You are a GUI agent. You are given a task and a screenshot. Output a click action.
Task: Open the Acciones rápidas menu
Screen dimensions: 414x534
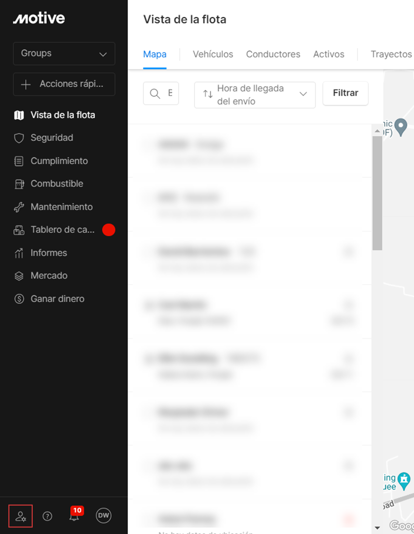coord(64,84)
